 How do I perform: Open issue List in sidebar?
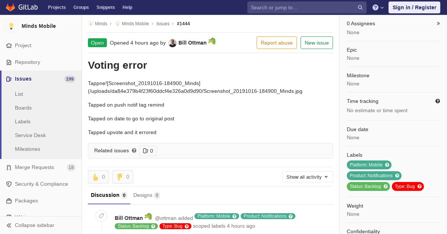click(x=19, y=94)
